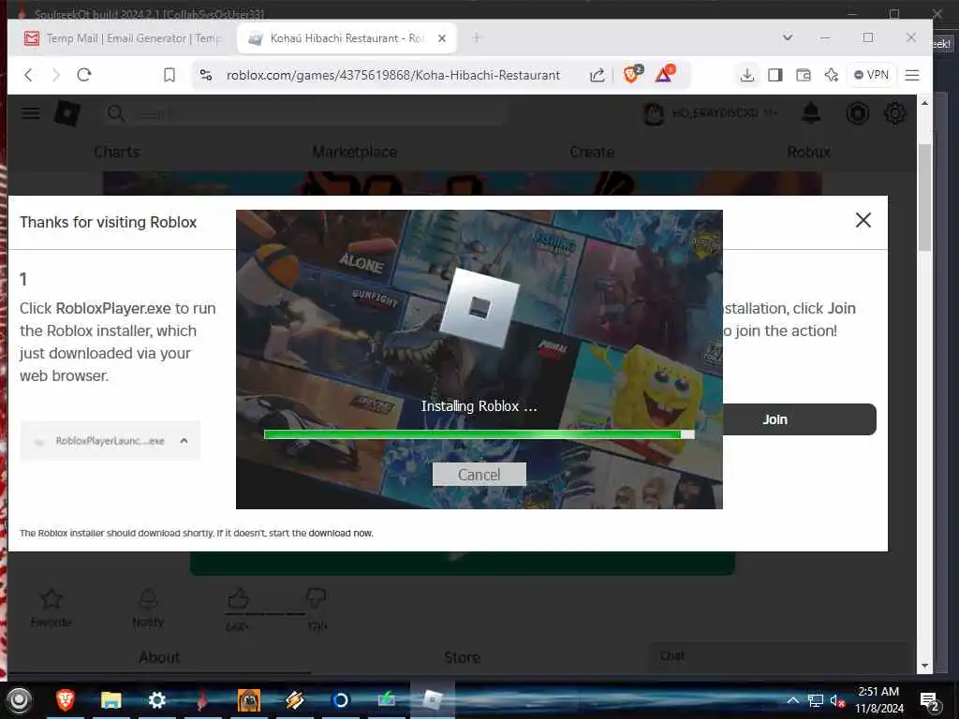
Task: Open File Explorer from the taskbar
Action: point(111,700)
